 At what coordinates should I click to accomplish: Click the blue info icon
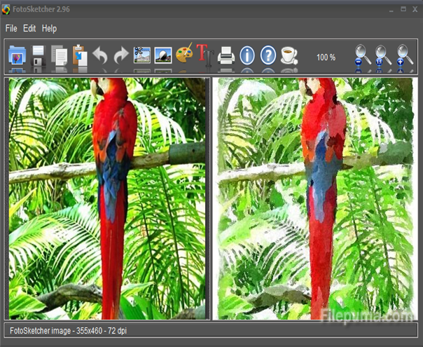(x=247, y=55)
